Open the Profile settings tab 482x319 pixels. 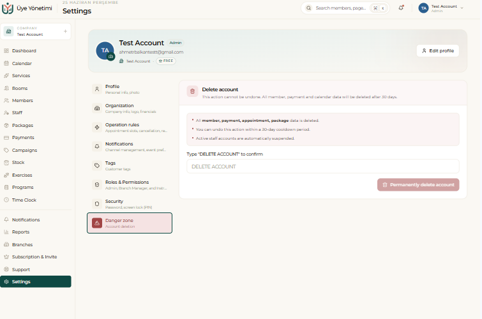(130, 89)
